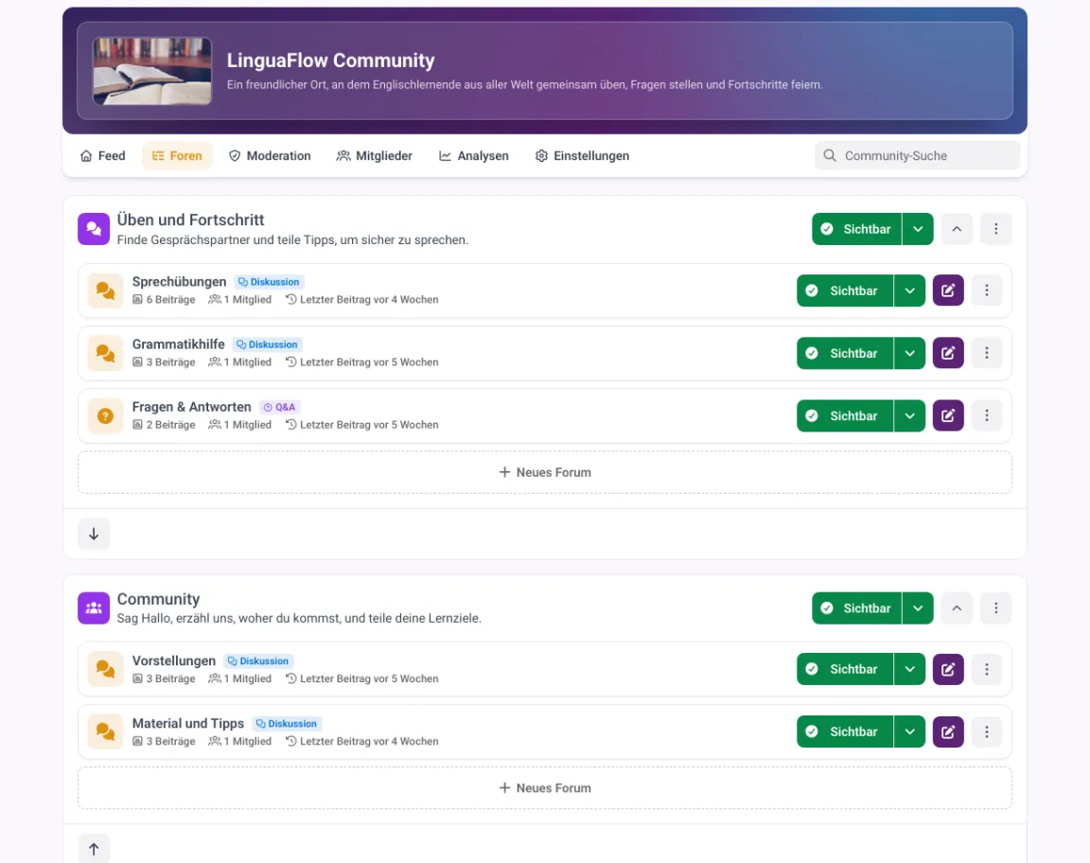Open the Grammatikhilfe forum title
Screen dimensions: 1090x863
tap(179, 344)
